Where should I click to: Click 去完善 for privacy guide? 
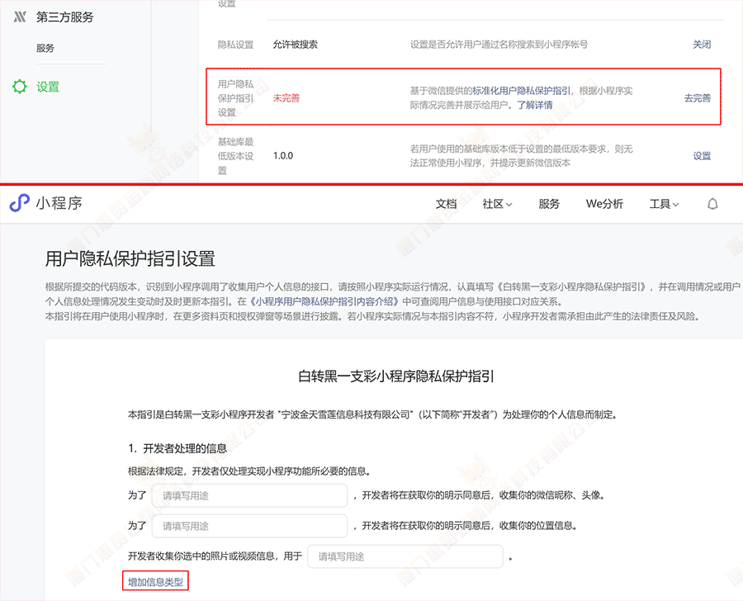[697, 98]
